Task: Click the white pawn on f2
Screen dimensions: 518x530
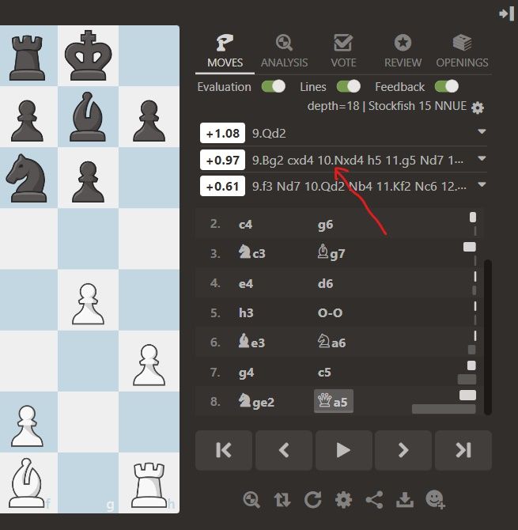Action: coord(27,426)
